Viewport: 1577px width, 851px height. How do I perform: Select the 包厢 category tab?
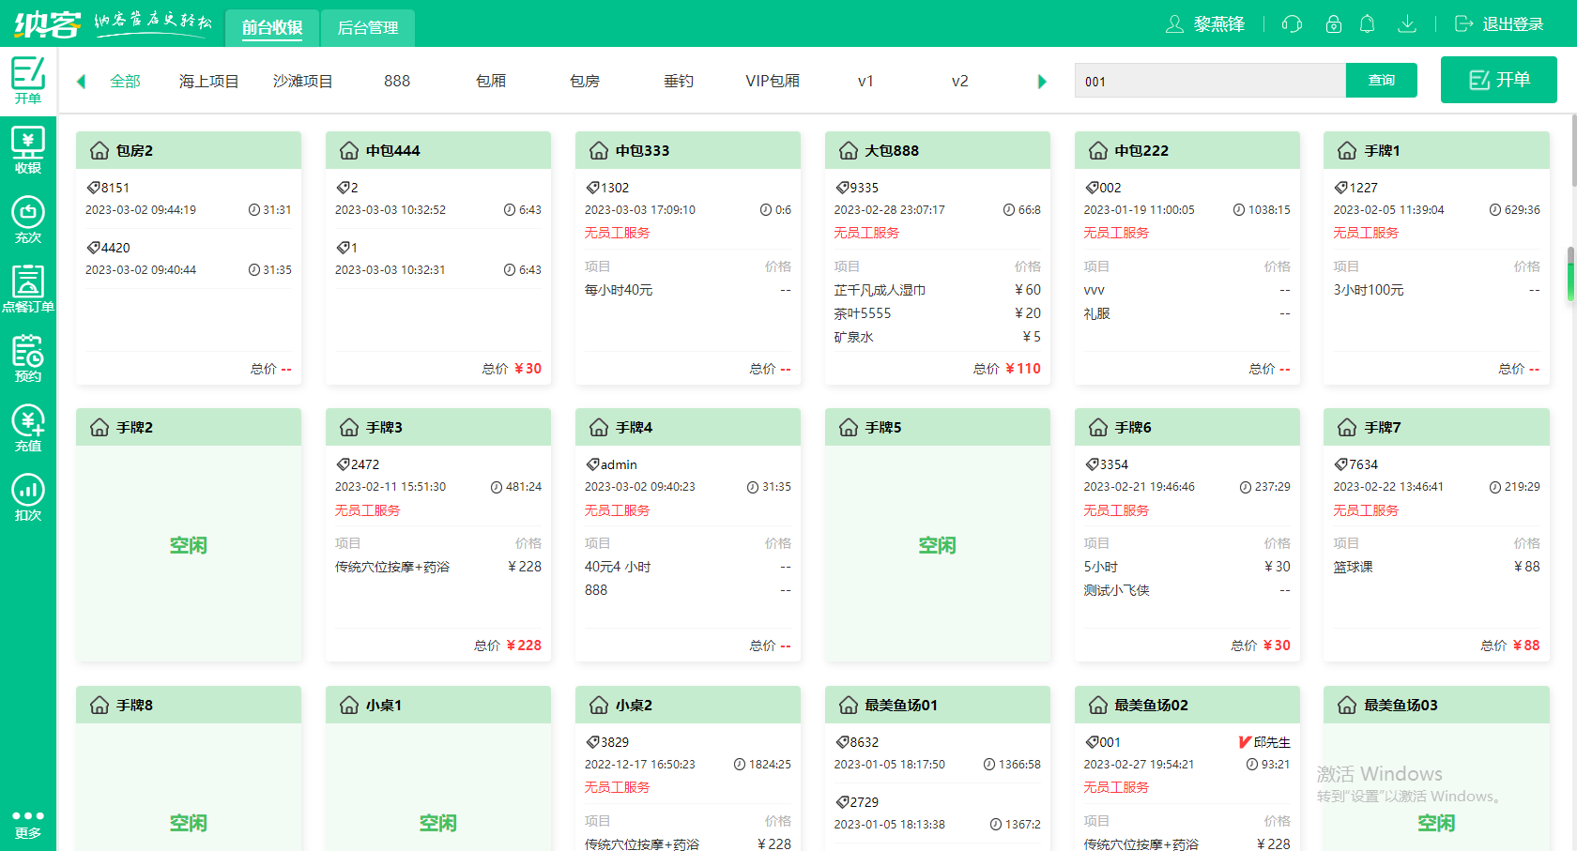(491, 81)
